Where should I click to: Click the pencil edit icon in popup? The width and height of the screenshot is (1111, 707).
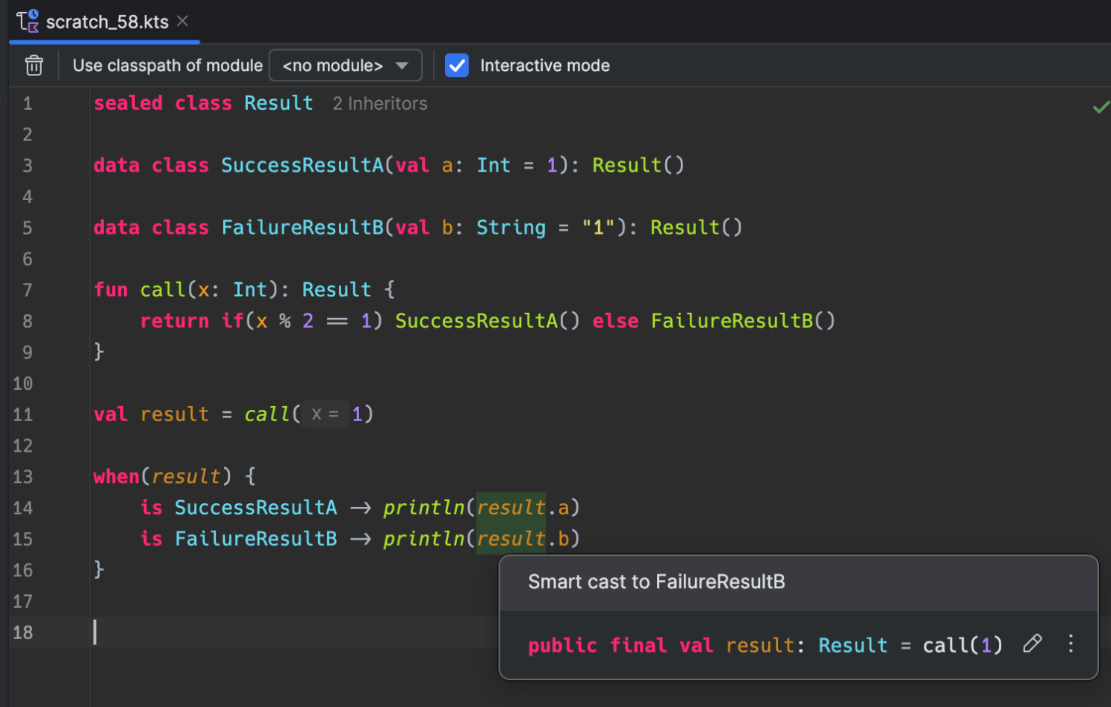[x=1032, y=644]
